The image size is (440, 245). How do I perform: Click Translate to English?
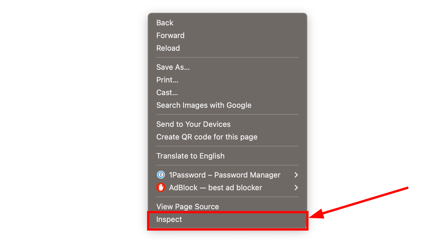[190, 156]
